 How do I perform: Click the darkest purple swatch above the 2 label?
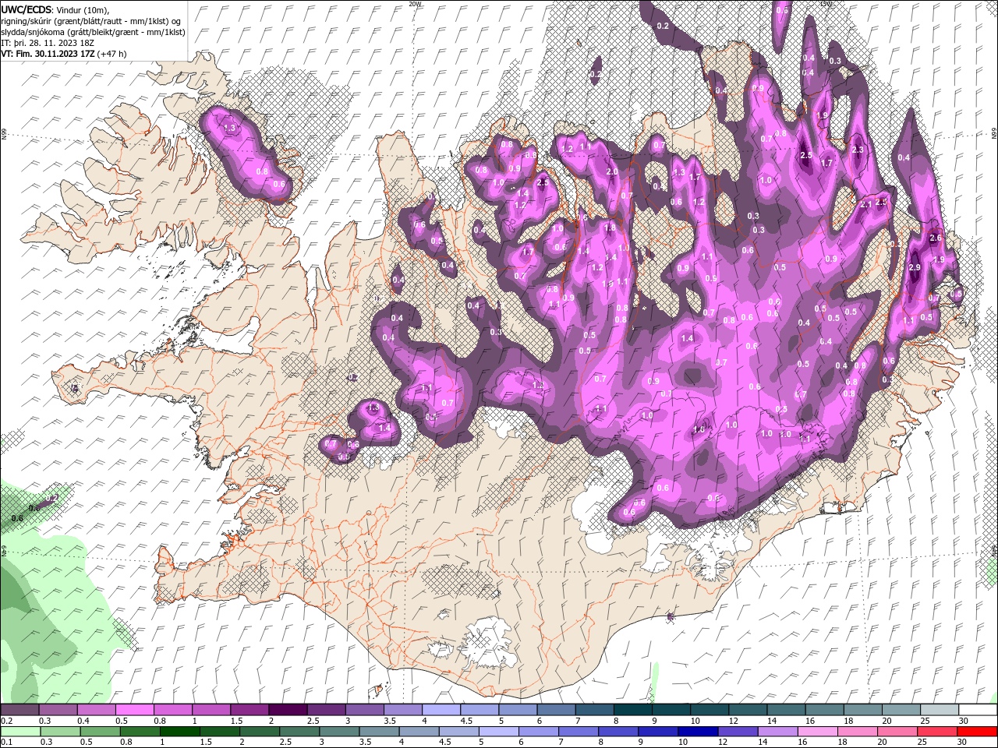(287, 710)
